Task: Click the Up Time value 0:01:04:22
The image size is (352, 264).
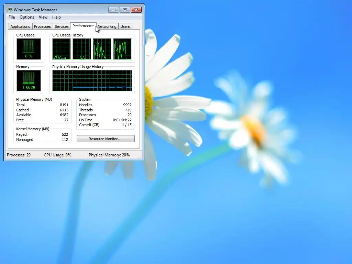Action: [122, 120]
